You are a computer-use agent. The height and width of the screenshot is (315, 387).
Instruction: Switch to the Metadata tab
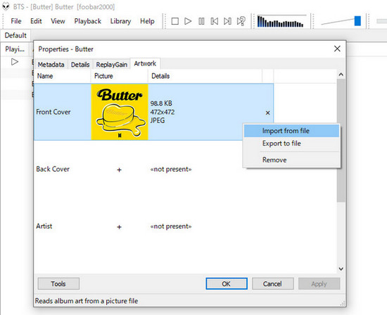click(x=51, y=65)
